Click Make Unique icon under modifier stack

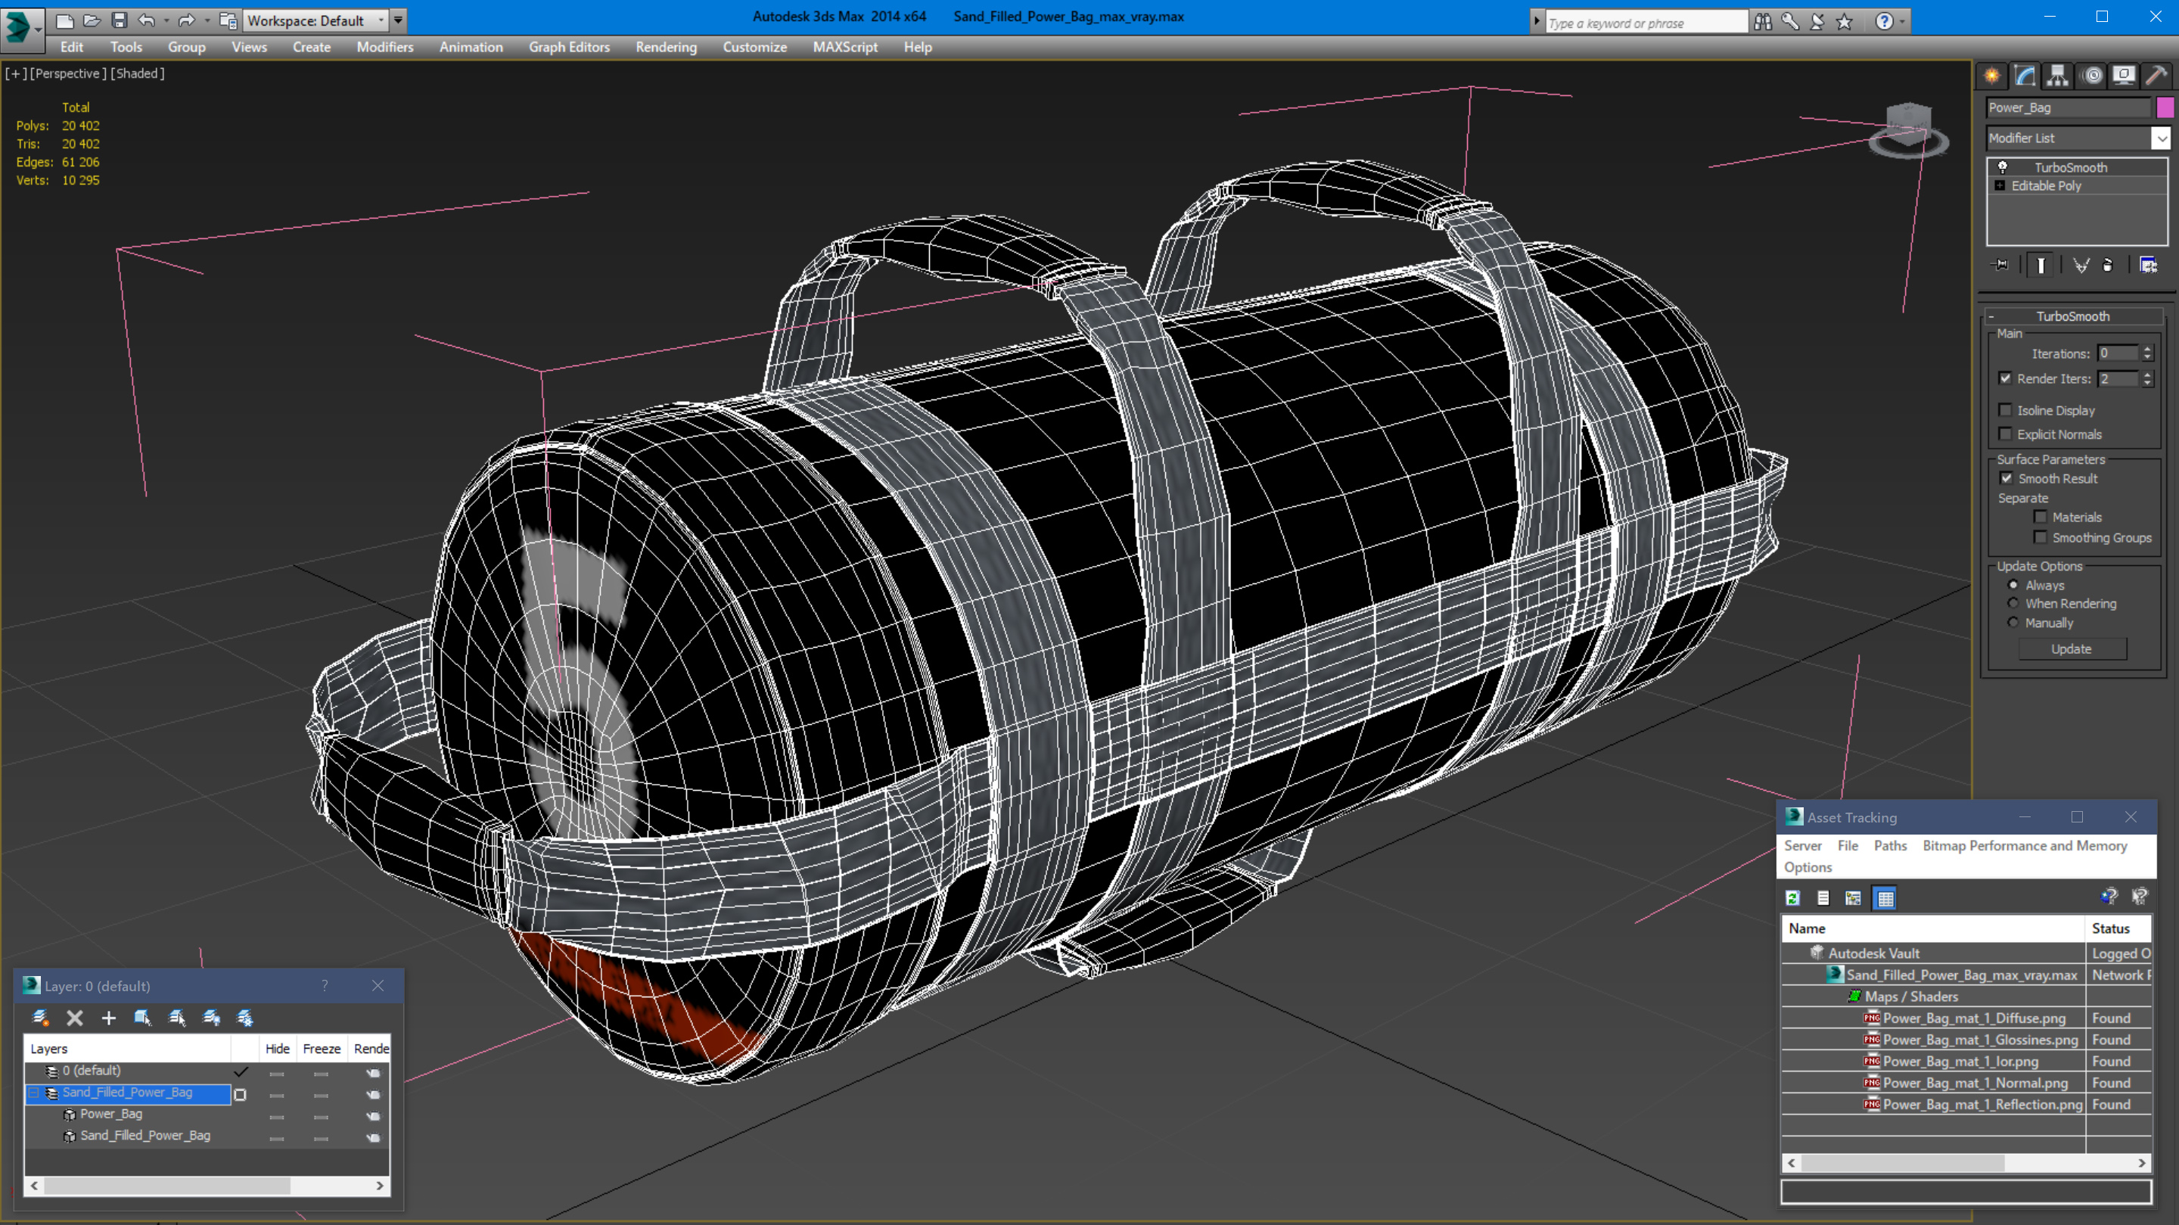pos(2081,266)
